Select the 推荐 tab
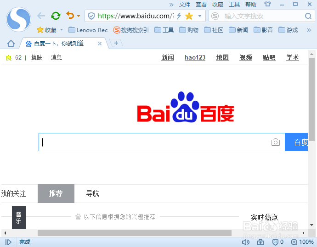The height and width of the screenshot is (247, 317). [56, 193]
